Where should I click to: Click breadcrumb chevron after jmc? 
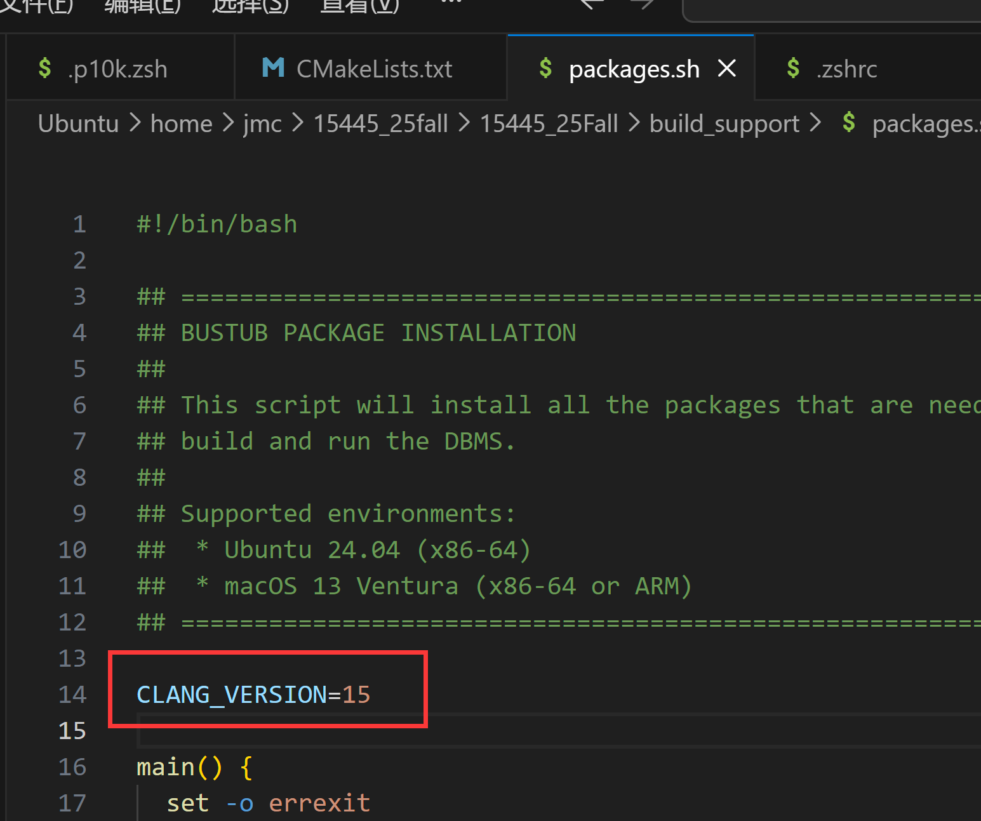coord(298,123)
